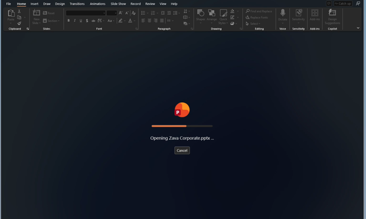Click the Shape Effects icon
366x219 pixels.
[232, 24]
